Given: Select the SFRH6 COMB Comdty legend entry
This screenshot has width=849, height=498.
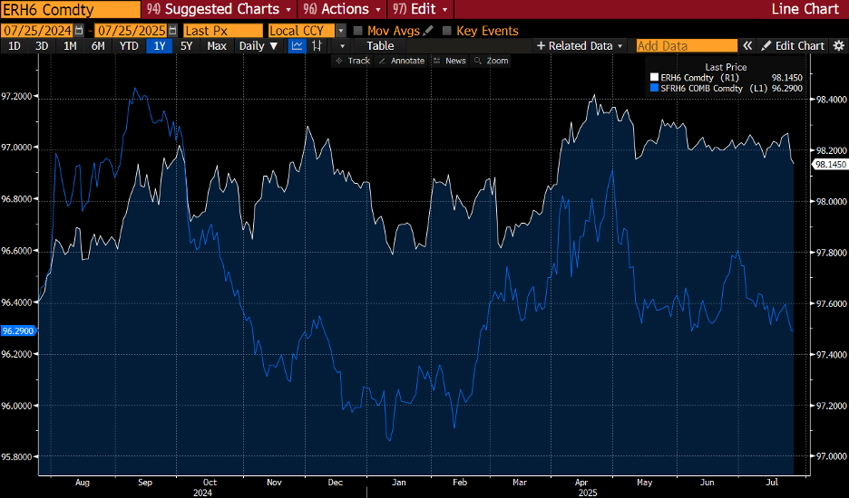Looking at the screenshot, I should click(714, 88).
